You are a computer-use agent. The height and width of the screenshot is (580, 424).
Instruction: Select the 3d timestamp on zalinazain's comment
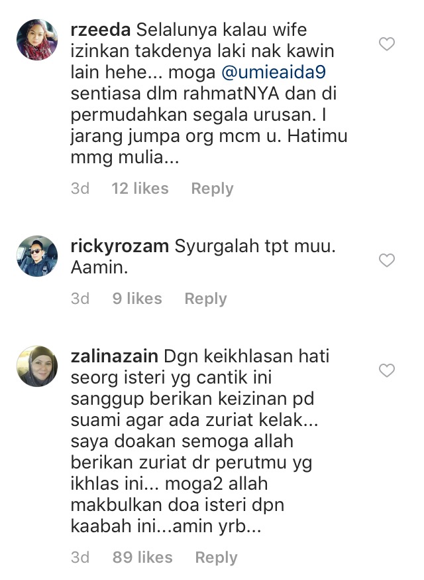pos(80,557)
